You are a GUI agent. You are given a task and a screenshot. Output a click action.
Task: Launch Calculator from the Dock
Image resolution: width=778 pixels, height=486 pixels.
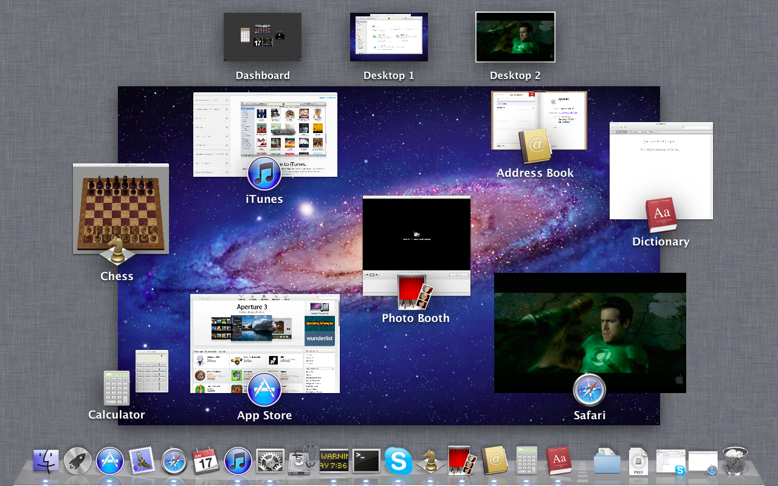click(x=525, y=460)
